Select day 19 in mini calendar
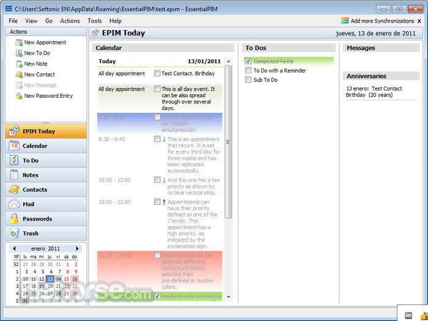Viewport: 428px width, 321px height. (x=42, y=286)
